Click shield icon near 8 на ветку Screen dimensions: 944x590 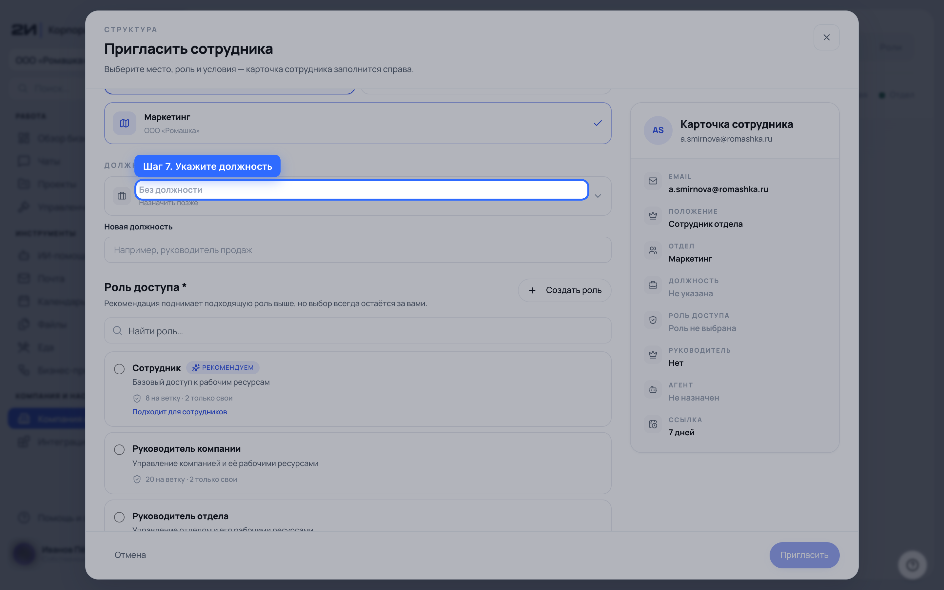pyautogui.click(x=137, y=398)
